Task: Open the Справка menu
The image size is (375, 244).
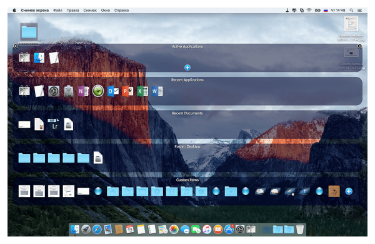Action: point(121,10)
